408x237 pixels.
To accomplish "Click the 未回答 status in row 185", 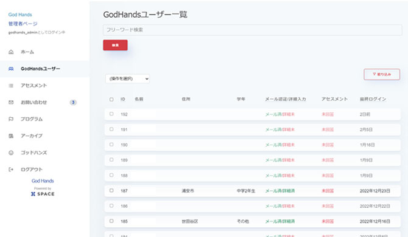I will (x=328, y=221).
